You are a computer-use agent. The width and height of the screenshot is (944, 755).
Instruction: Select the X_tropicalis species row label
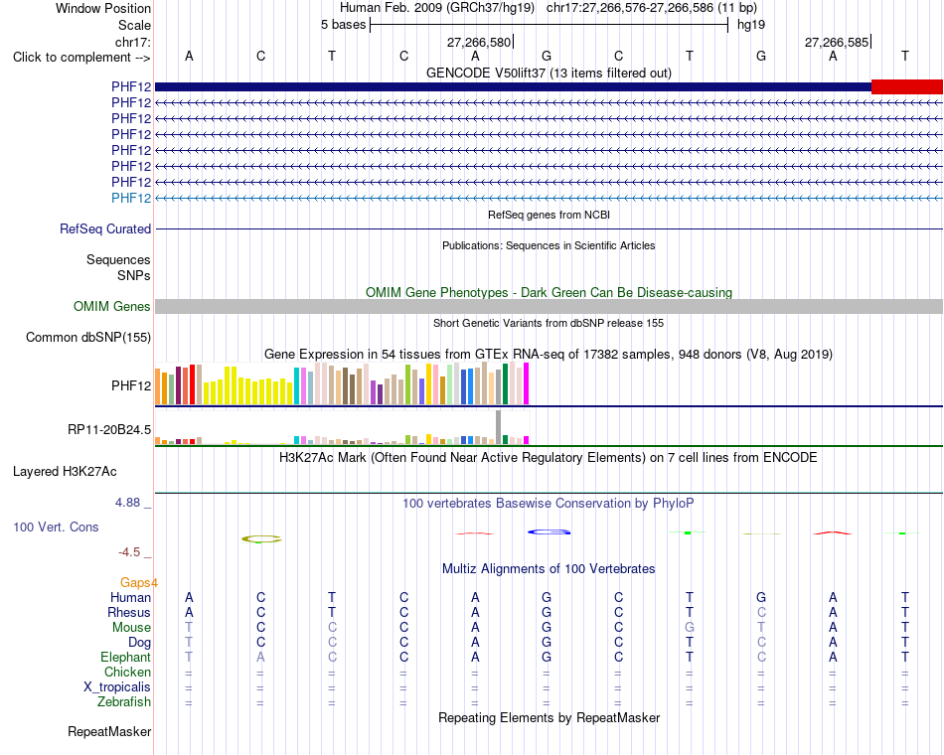click(117, 687)
